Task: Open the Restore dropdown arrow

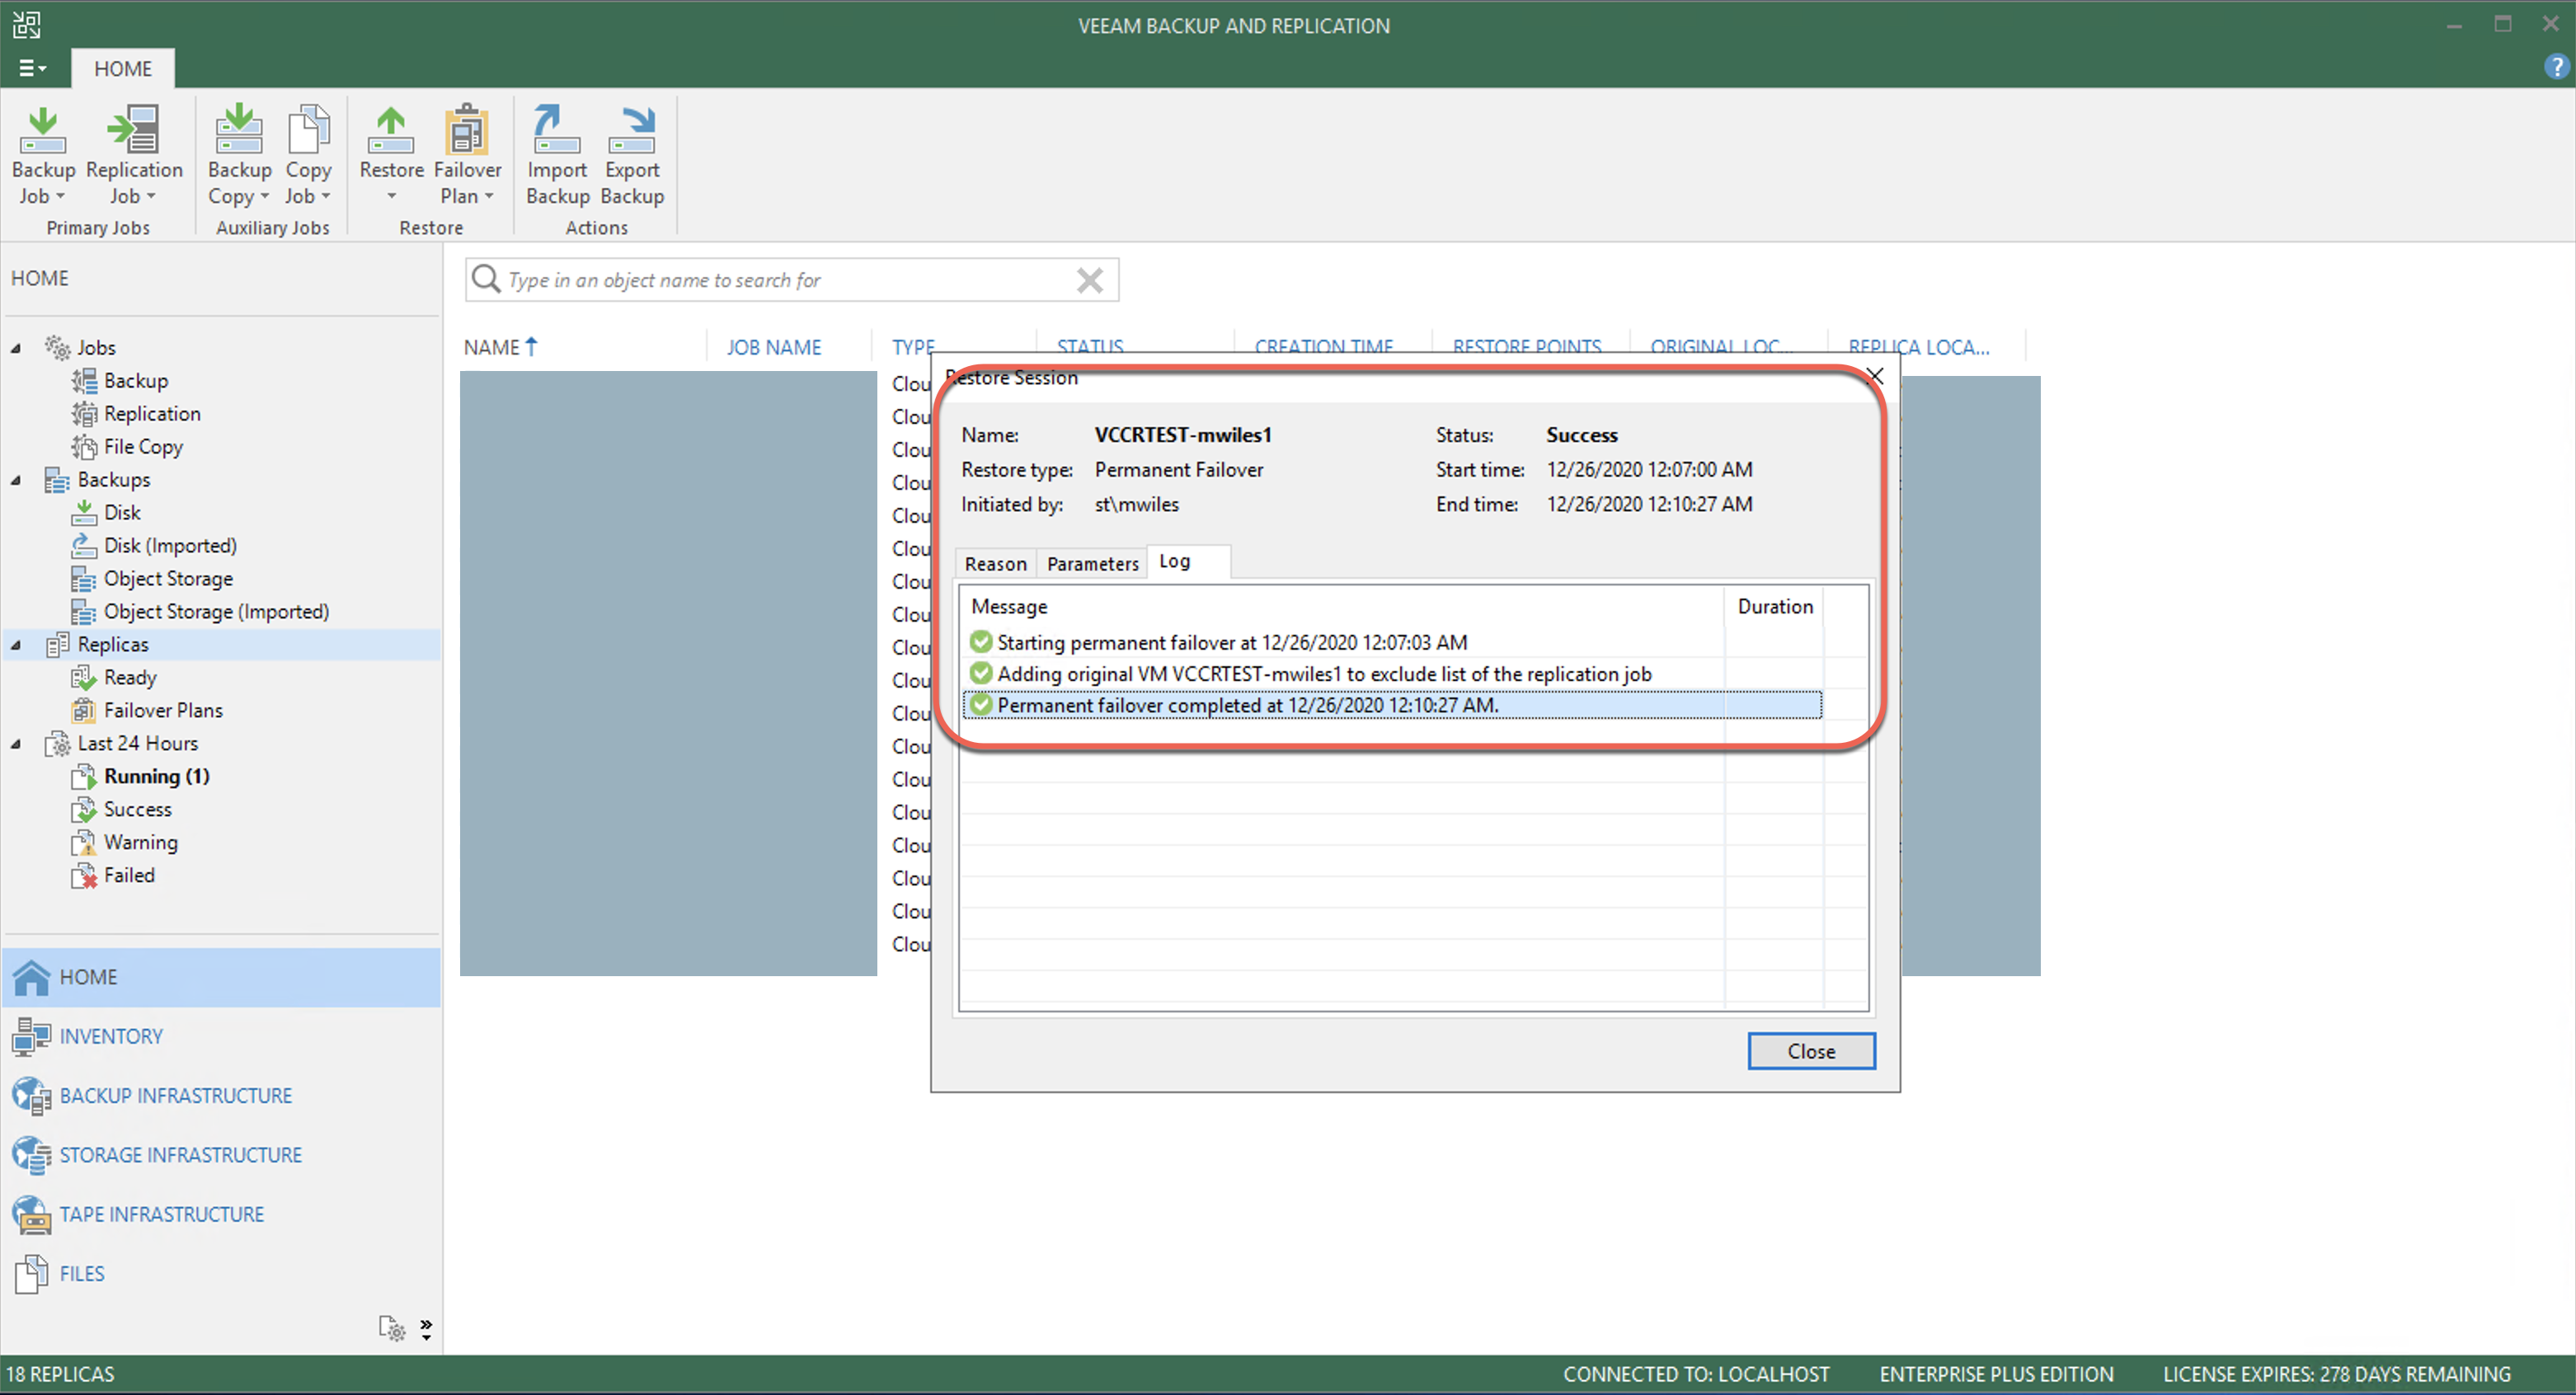Action: coord(392,197)
